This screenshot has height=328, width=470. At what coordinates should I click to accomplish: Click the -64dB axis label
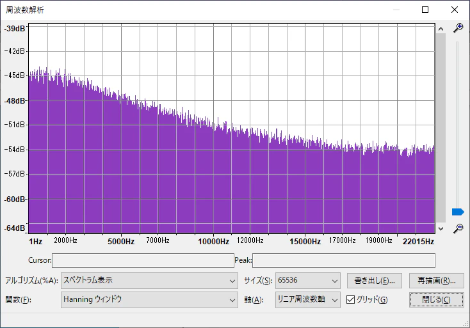coord(15,228)
